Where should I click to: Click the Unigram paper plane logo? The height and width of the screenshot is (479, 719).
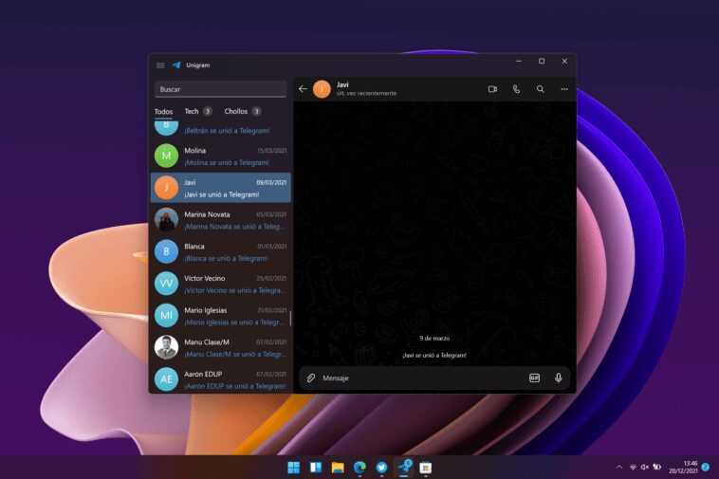[176, 65]
